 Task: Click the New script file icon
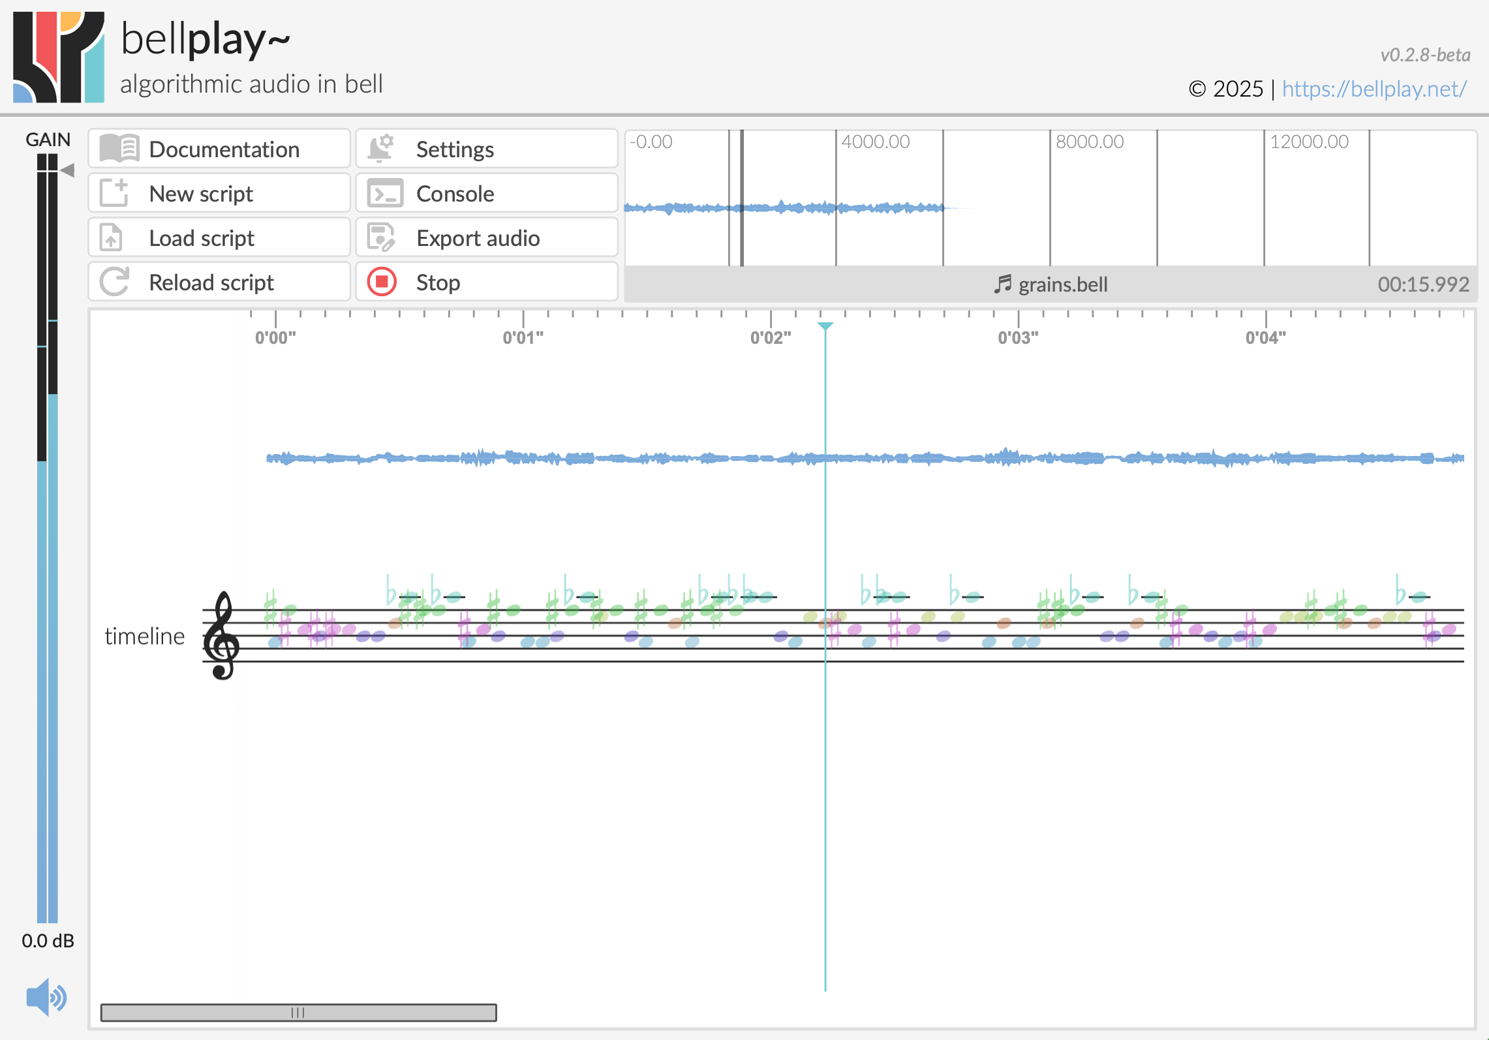tap(114, 193)
